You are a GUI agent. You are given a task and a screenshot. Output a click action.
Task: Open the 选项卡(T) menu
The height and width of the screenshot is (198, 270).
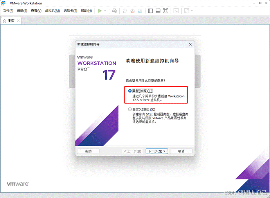tap(70, 11)
